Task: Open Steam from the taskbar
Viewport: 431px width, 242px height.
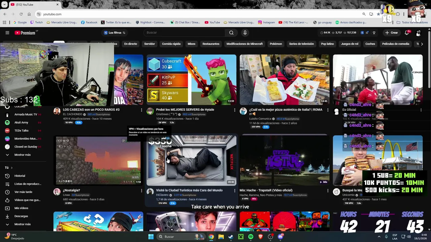Action: [x=231, y=237]
